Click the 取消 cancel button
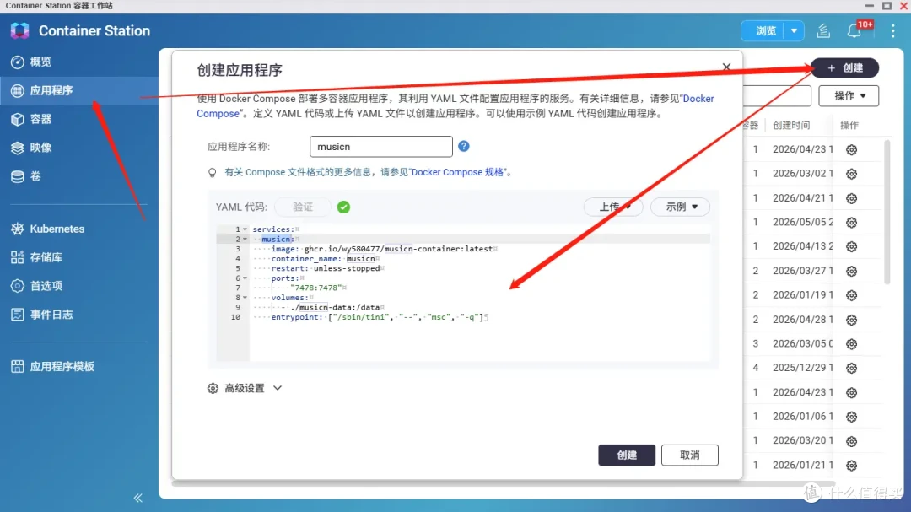The image size is (911, 512). 690,455
